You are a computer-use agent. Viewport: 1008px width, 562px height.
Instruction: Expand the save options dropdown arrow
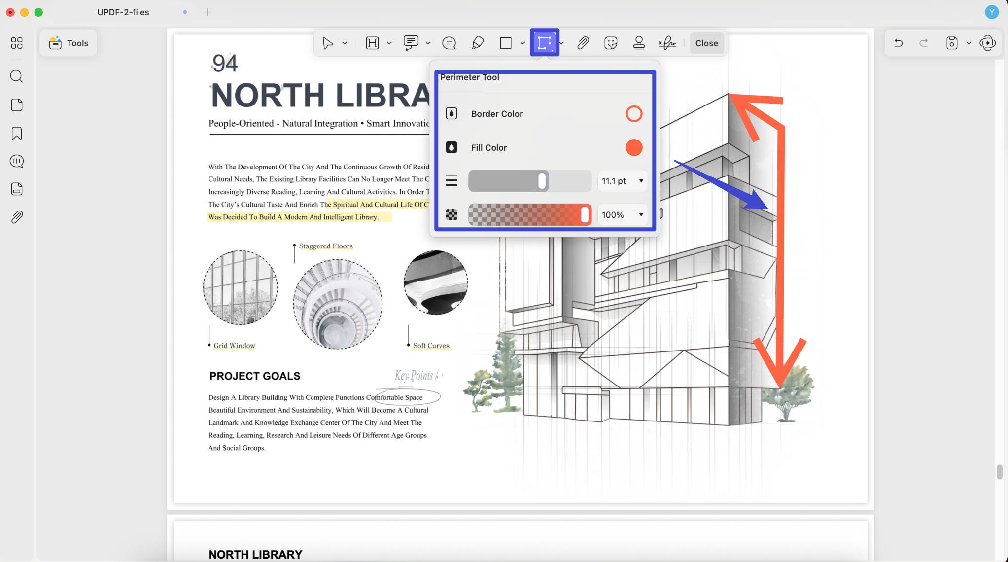pos(969,43)
